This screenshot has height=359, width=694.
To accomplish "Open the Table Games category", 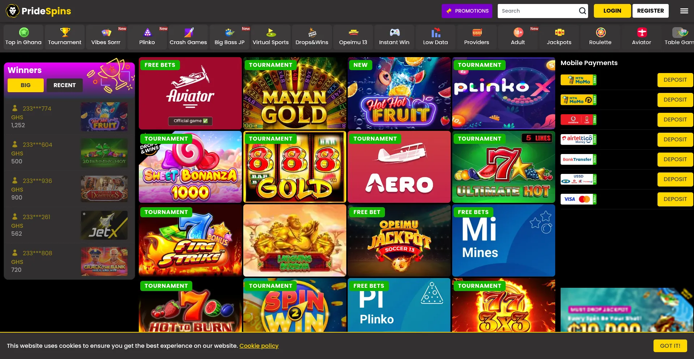I will click(x=678, y=37).
